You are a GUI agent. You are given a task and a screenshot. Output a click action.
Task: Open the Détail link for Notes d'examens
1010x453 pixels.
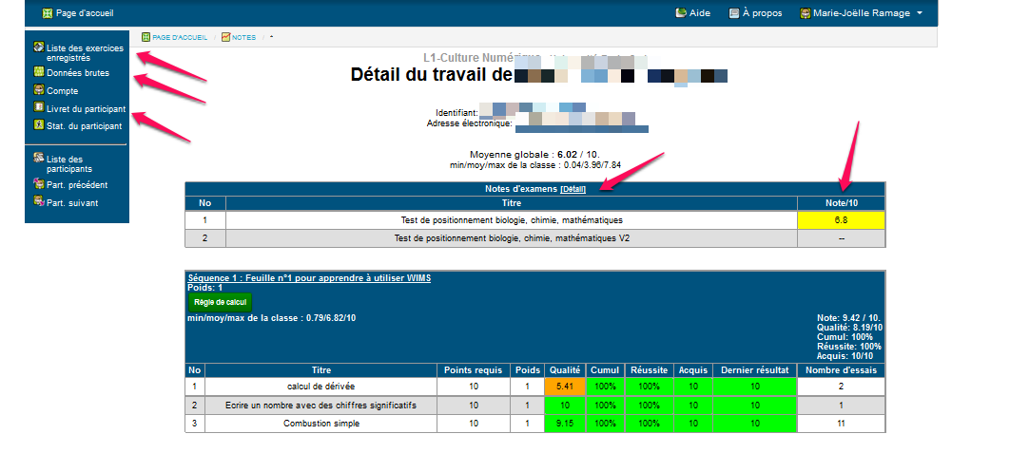click(573, 189)
